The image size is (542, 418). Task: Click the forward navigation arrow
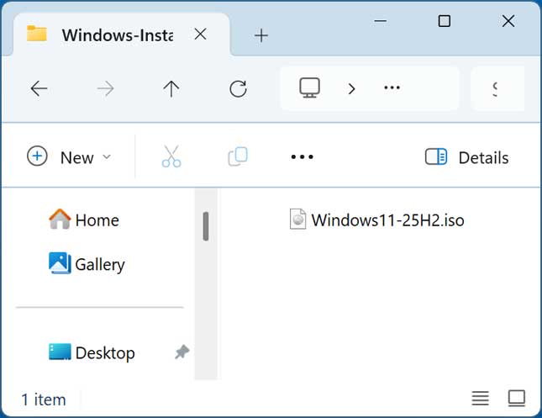[105, 88]
